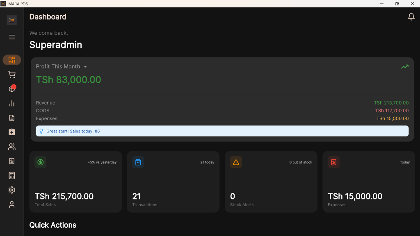420x236 pixels.
Task: Restore down the iMARA POS window
Action: tap(397, 3)
